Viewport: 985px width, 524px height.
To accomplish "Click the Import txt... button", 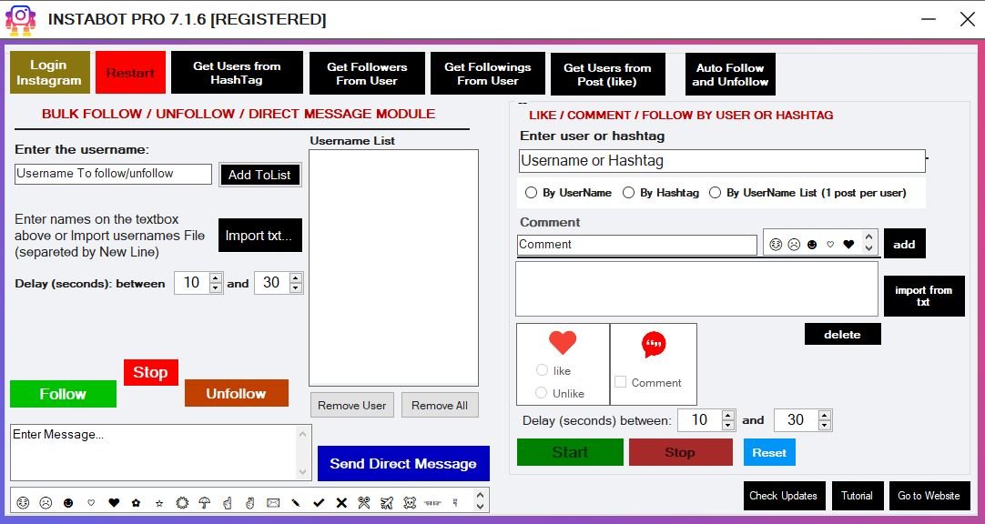I will [259, 236].
